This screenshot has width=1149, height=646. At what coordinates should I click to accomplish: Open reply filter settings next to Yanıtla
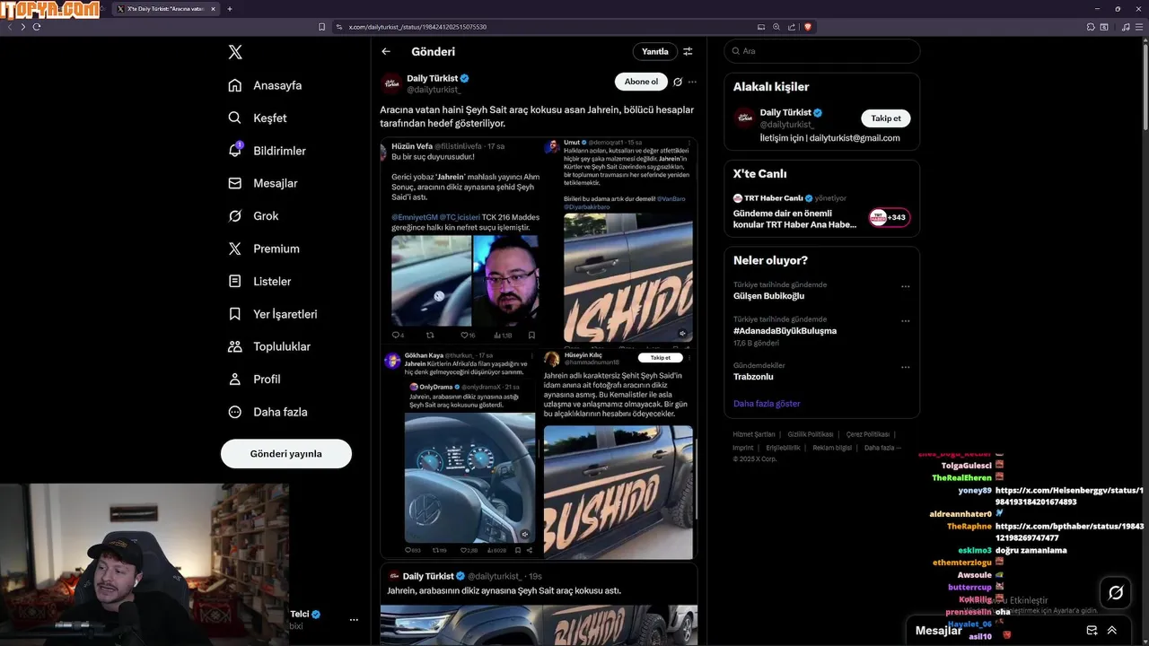tap(688, 52)
